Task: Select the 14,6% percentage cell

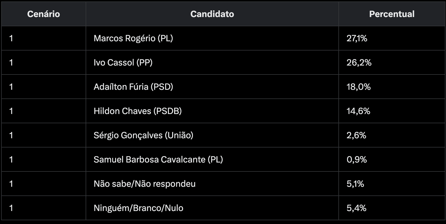Action: tap(358, 111)
